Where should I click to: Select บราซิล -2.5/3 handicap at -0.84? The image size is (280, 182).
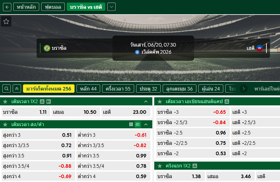(193, 122)
